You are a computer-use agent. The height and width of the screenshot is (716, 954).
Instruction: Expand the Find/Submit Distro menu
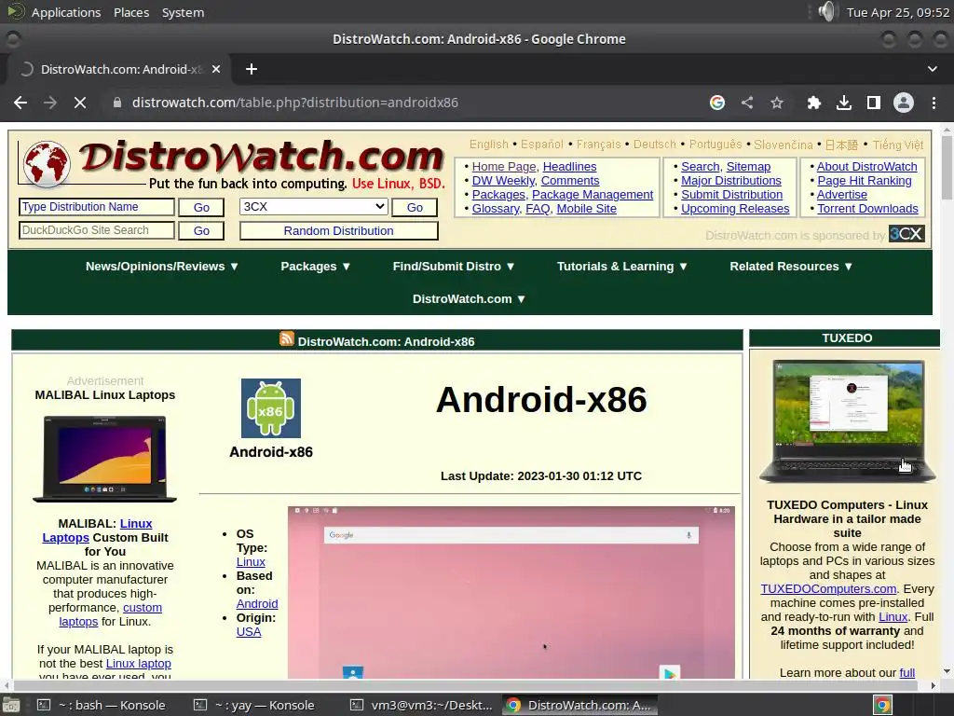(x=454, y=266)
